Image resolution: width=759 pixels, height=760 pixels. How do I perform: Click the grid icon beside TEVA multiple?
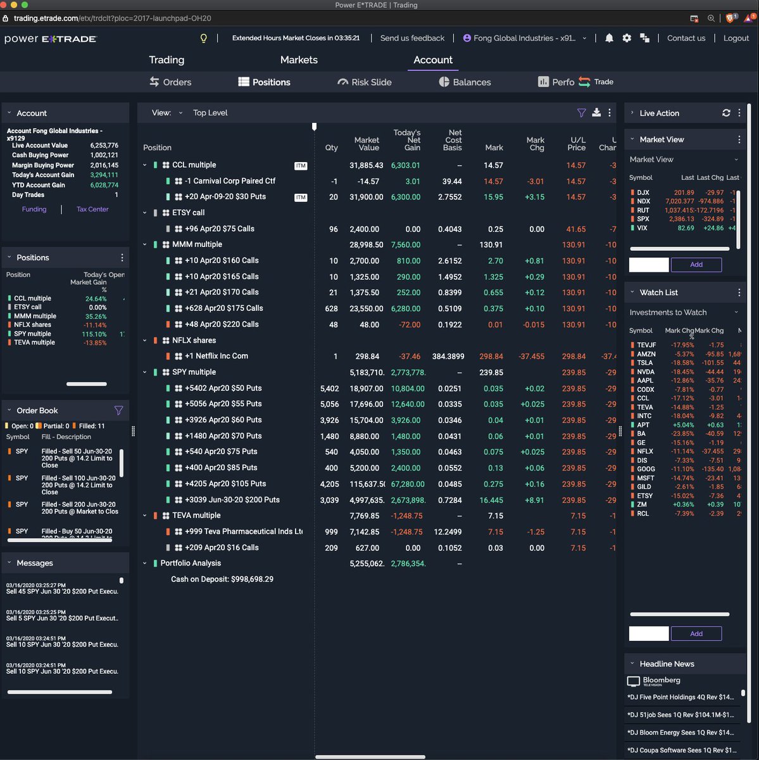coord(166,516)
